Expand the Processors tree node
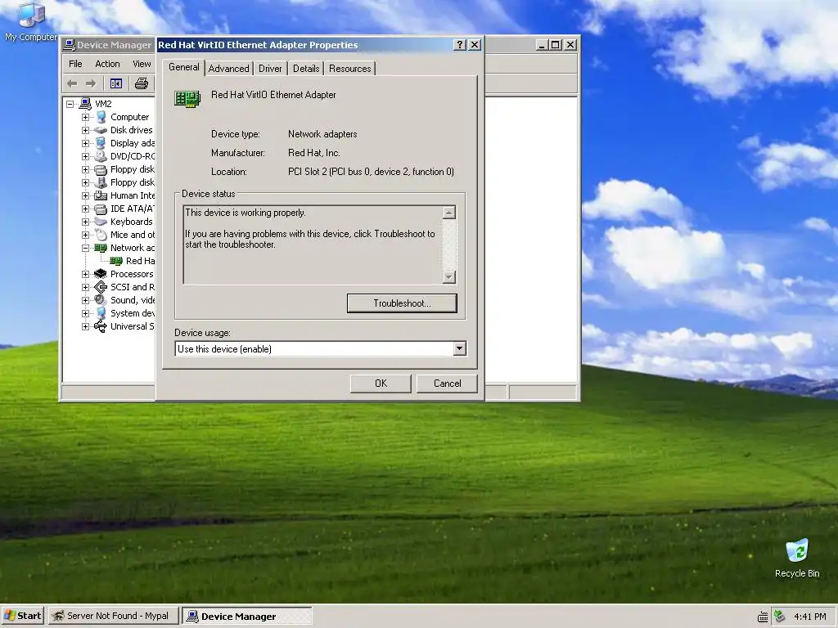 tap(85, 274)
